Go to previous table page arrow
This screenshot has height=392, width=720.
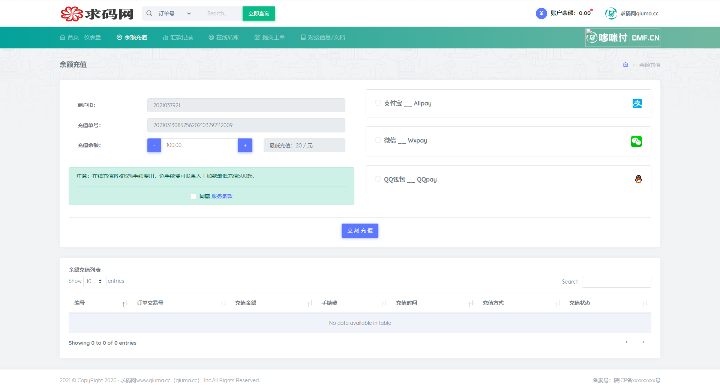click(627, 342)
